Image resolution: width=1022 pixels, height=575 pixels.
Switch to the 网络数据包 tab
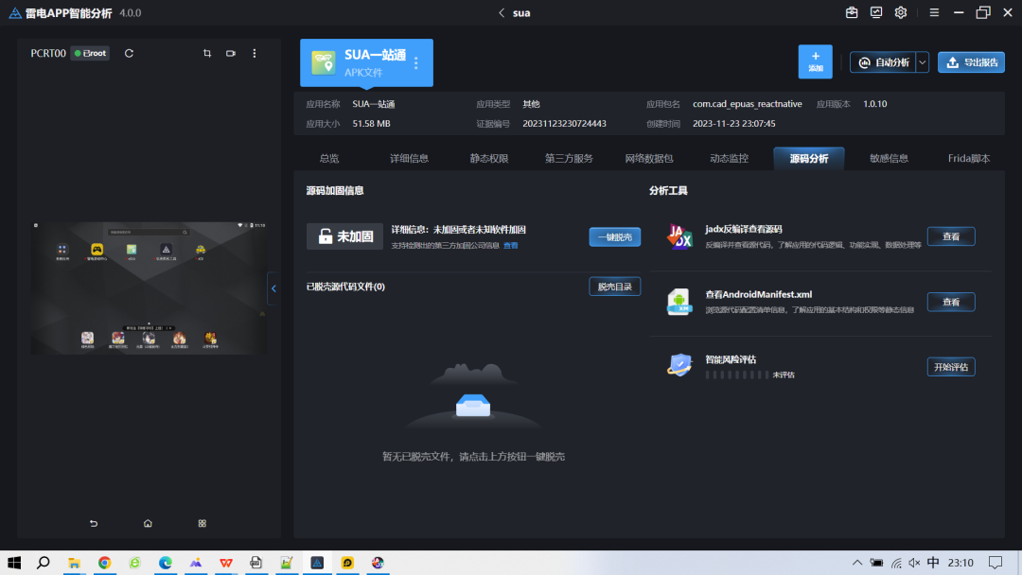tap(649, 158)
